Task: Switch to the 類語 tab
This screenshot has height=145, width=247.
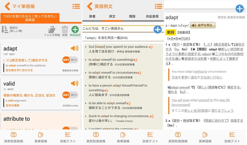Action: [x=132, y=16]
